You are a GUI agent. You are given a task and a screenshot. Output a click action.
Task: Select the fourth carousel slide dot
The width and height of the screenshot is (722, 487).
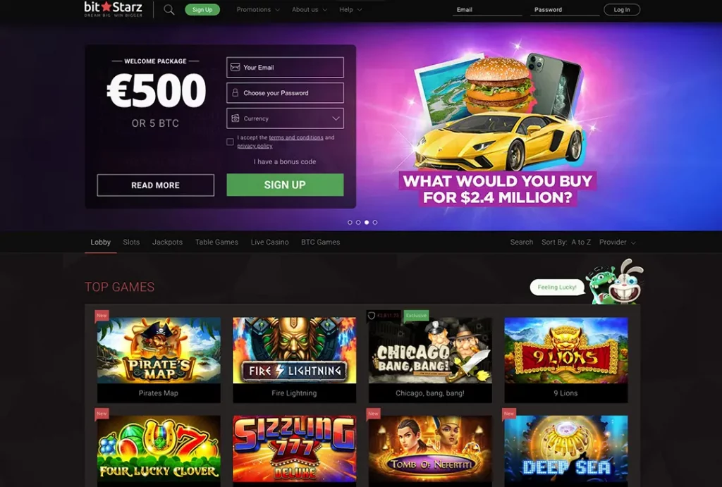click(x=375, y=222)
